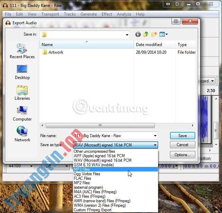The height and width of the screenshot is (213, 222).
Task: Choose M4A (AAC) Files (FFmpeg)
Action: pyautogui.click(x=116, y=192)
